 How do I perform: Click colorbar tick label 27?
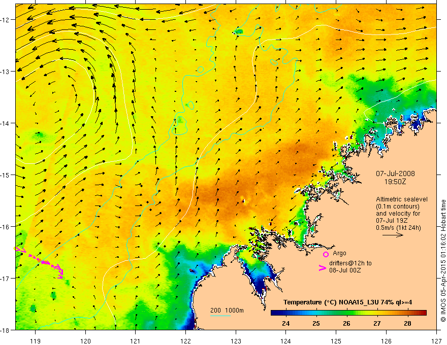pos(377,323)
